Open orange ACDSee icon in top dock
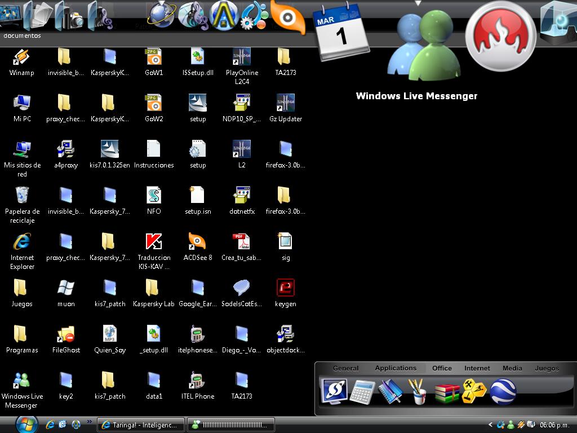The height and width of the screenshot is (433, 577). click(x=288, y=17)
